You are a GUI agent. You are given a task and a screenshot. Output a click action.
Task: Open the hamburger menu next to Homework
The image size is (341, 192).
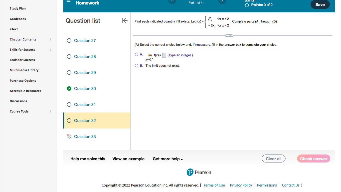pos(69,1)
